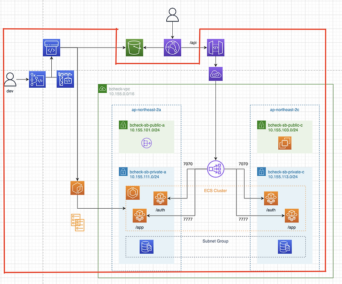Open the API Gateway icon near /api label
Viewport: 342px width, 284px height.
point(215,48)
